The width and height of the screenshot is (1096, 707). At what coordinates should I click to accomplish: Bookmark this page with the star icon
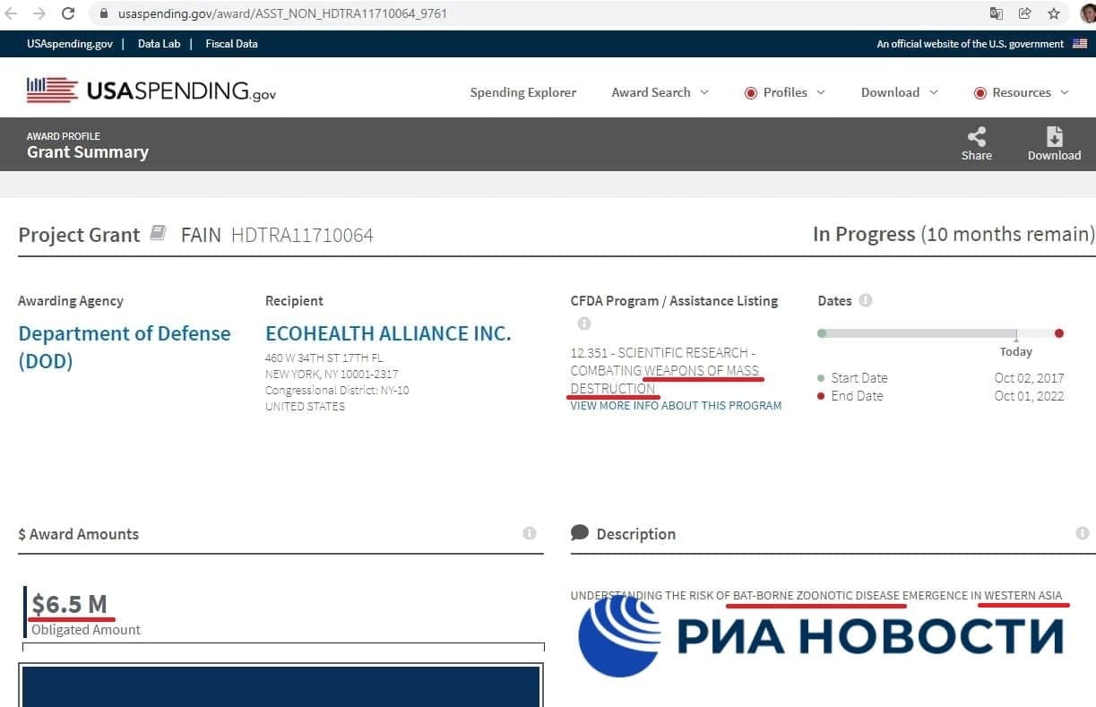1054,13
